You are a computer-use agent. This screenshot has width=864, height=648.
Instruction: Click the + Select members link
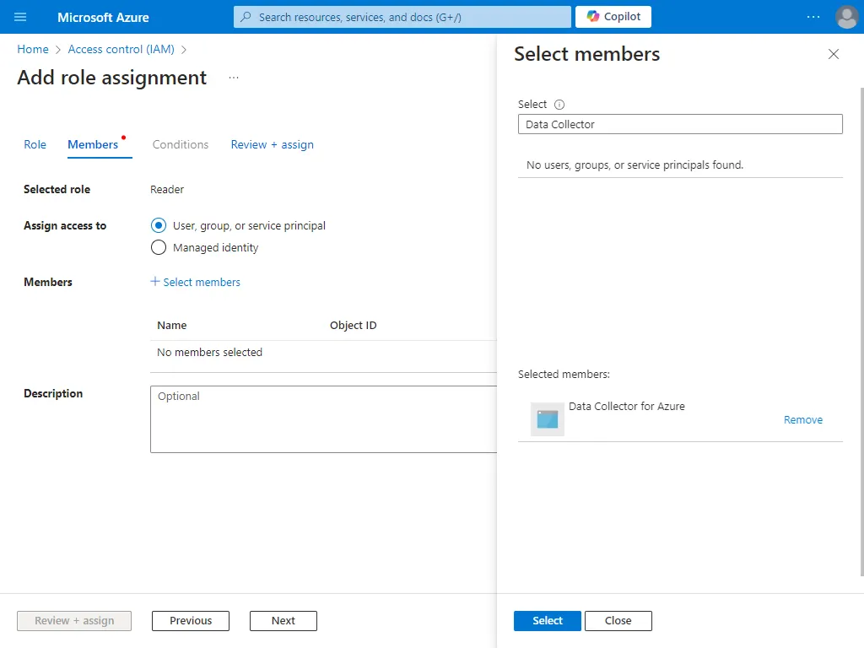196,282
